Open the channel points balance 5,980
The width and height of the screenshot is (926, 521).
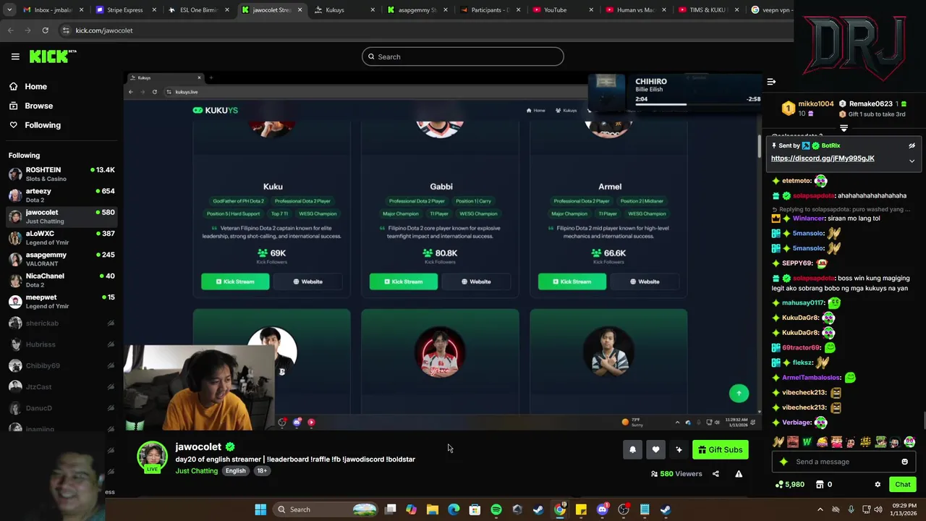[x=789, y=485]
